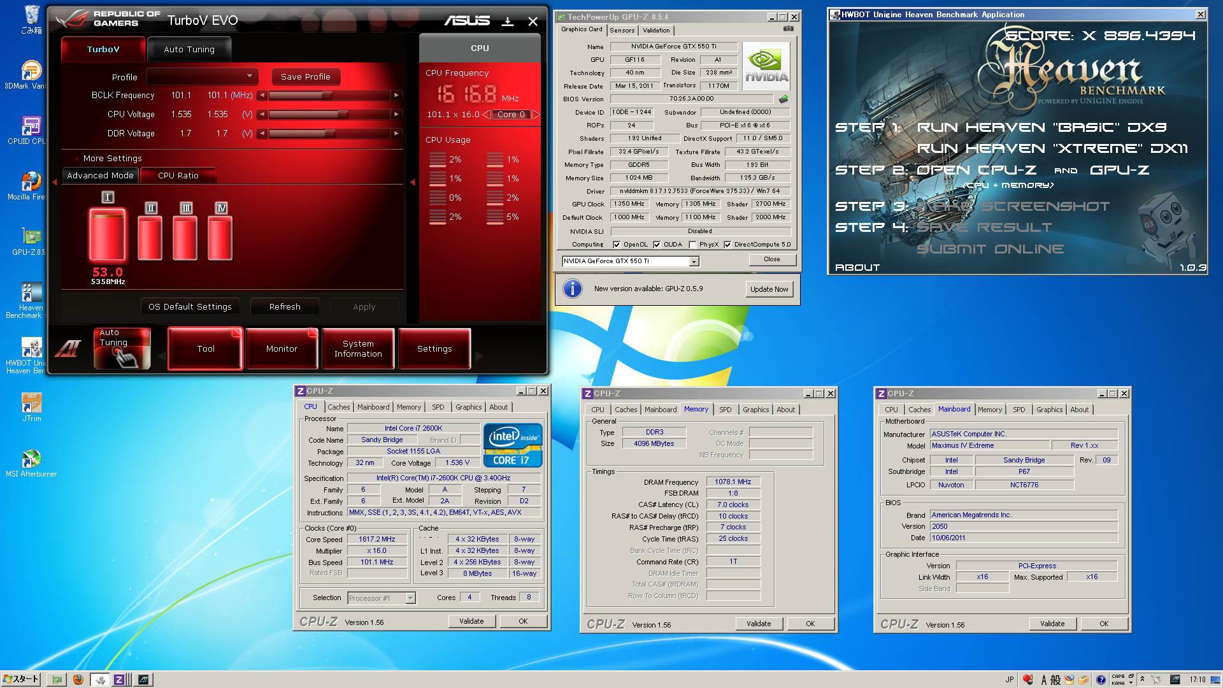Screen dimensions: 1223x688
Task: Click the DDR Voltage slider handle
Action: 330,134
